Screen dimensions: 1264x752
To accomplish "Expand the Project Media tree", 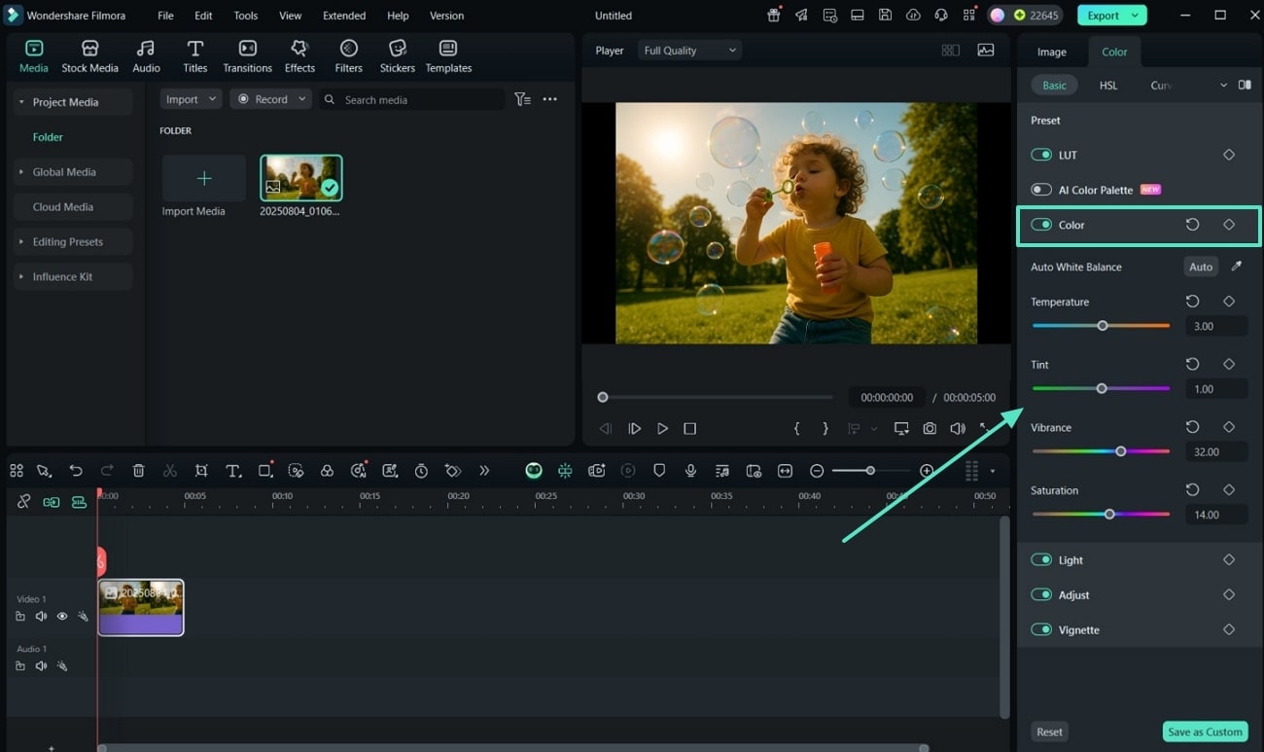I will (21, 102).
